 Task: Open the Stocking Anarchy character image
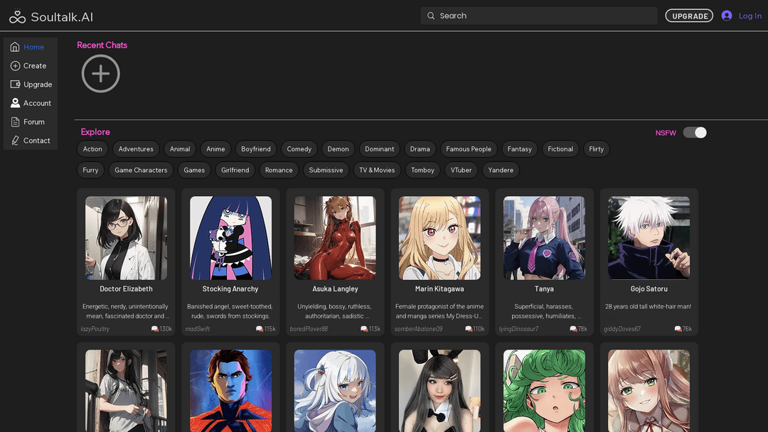pos(230,238)
